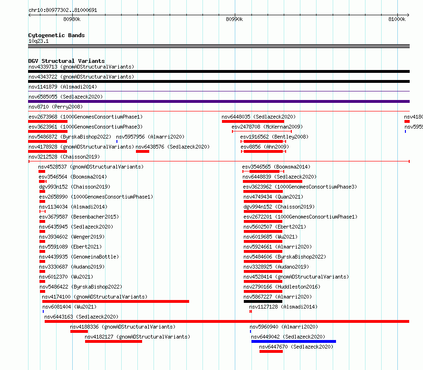Click the nsv4343722 gnomAD variant label
This screenshot has height=370, width=423.
[81, 77]
